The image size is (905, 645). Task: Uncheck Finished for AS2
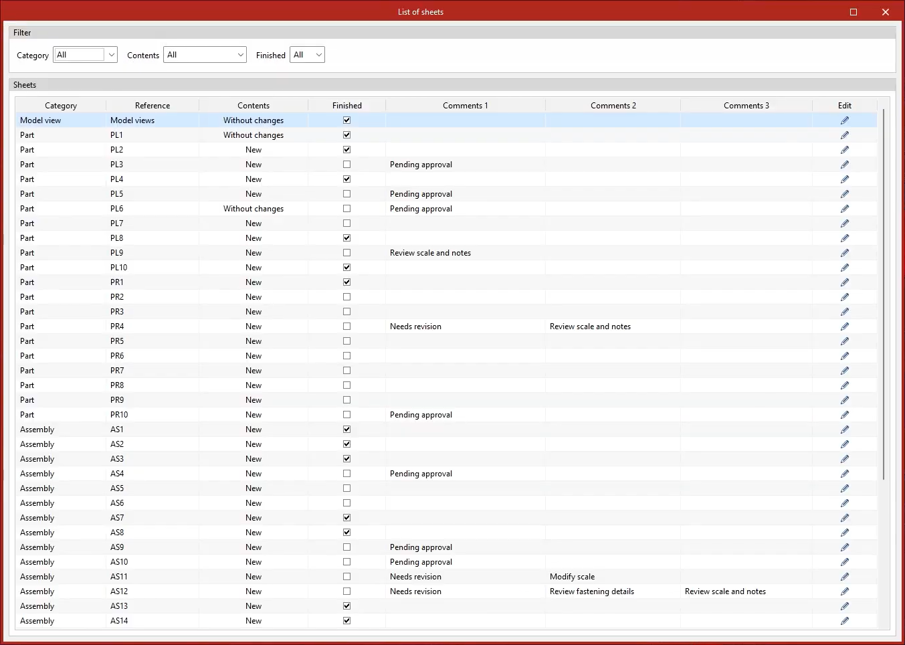346,444
